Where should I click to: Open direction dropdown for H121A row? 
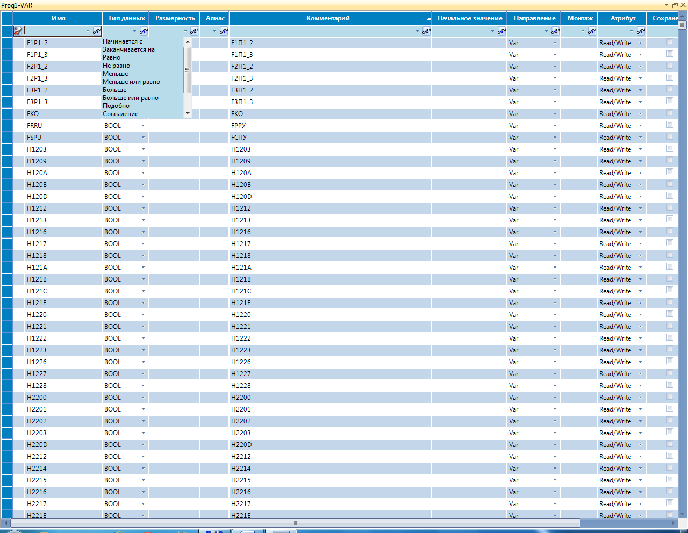[555, 268]
